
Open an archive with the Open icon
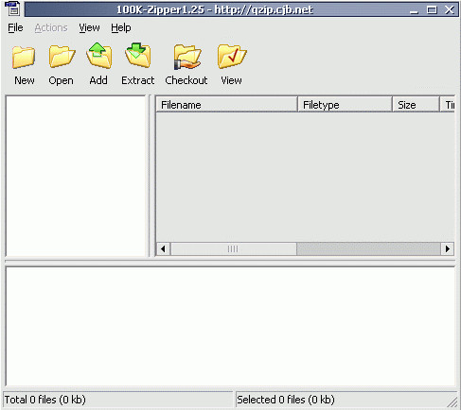tap(62, 57)
